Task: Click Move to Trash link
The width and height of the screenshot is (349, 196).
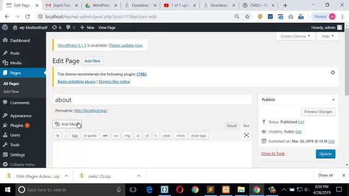Action: [x=273, y=154]
